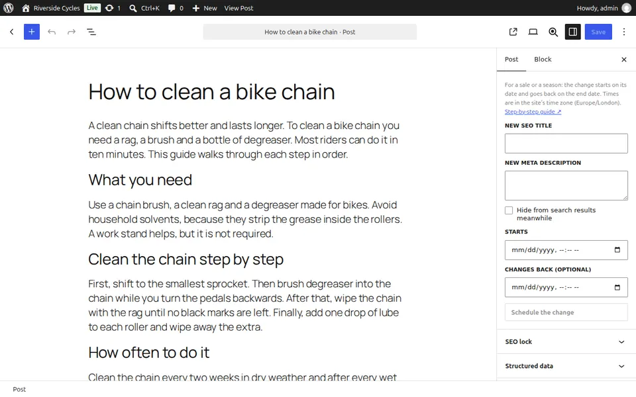The height and width of the screenshot is (397, 636).
Task: Expand the Structured data panel
Action: [566, 366]
